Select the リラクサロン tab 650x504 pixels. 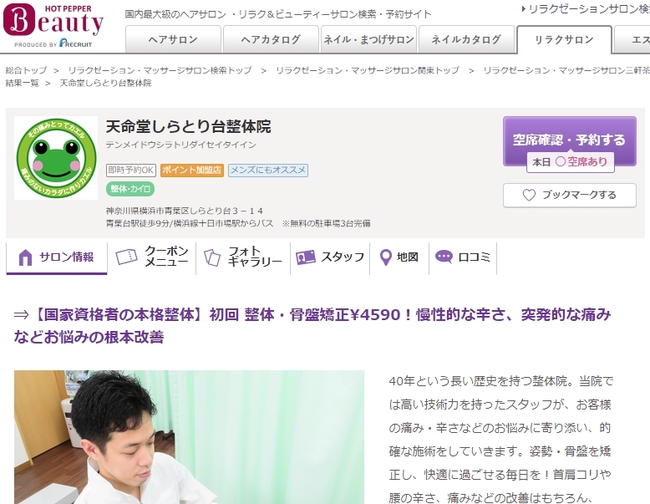point(564,39)
